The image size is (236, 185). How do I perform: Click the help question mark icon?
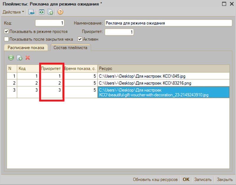pyautogui.click(x=60, y=12)
